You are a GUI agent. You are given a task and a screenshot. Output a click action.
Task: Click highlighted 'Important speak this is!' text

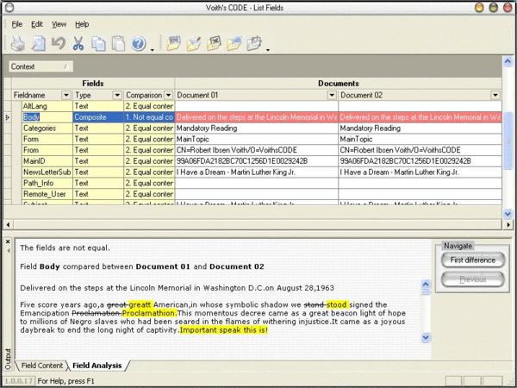point(224,330)
